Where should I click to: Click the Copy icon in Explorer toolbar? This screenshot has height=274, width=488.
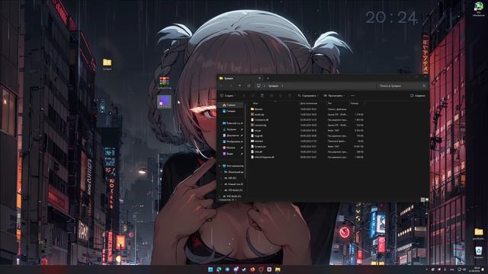tap(252, 96)
